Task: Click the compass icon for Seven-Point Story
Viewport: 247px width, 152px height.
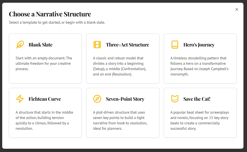Action: [x=97, y=99]
